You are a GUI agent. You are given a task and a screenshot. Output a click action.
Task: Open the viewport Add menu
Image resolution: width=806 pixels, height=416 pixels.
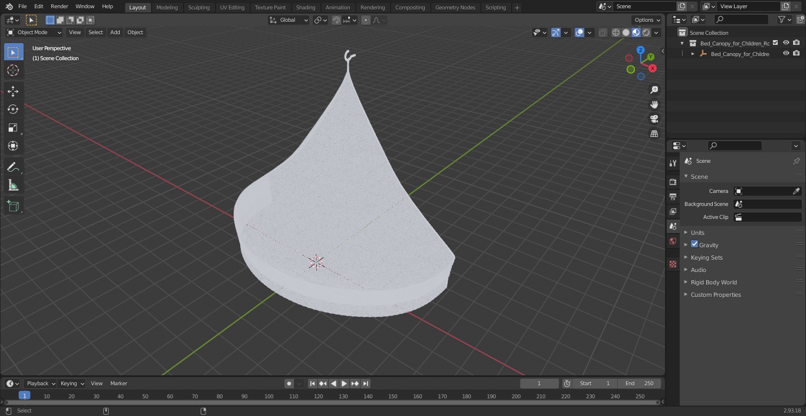[115, 32]
